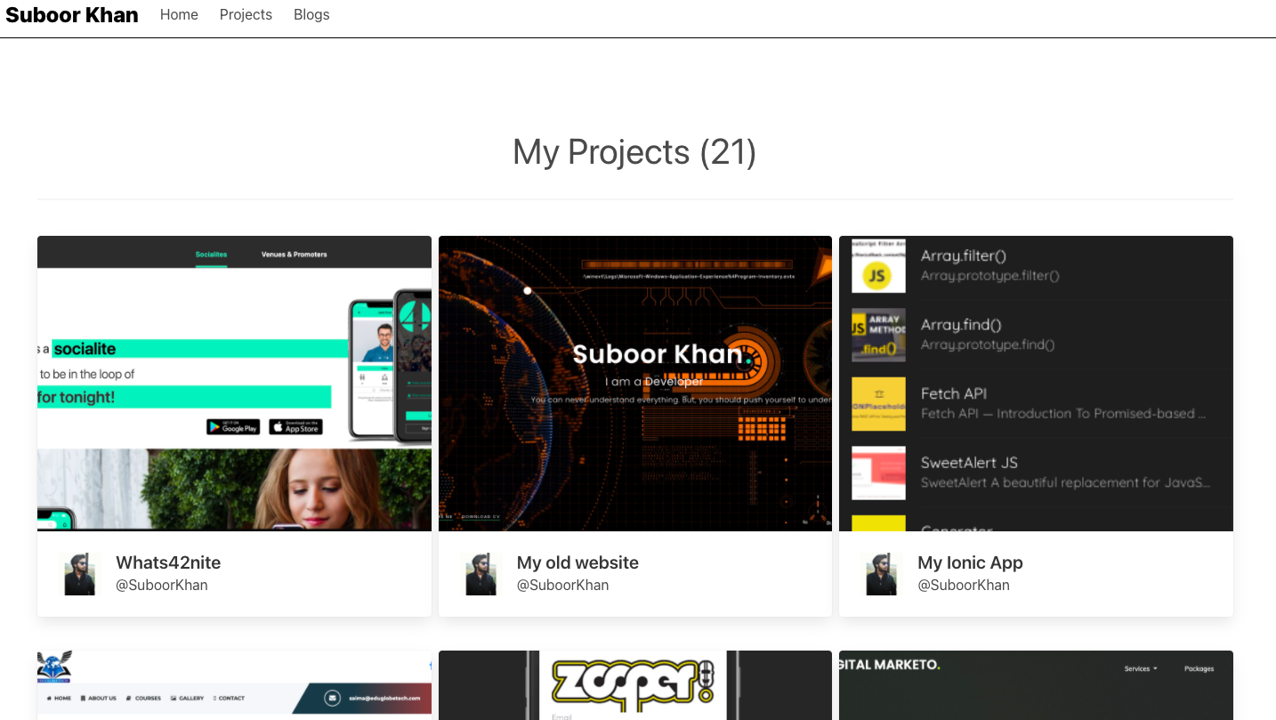1276x720 pixels.
Task: Click @SuboorKhan under My old website
Action: [x=563, y=586]
